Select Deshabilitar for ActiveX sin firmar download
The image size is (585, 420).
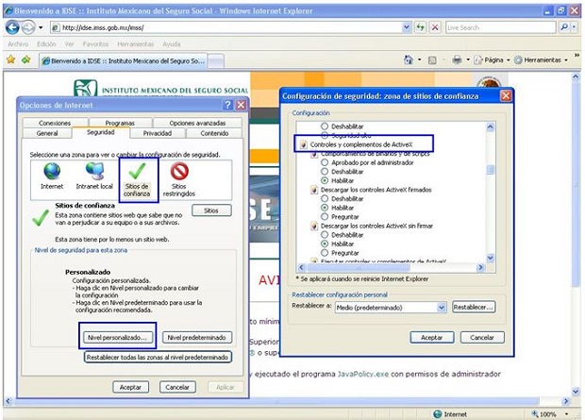click(x=325, y=235)
